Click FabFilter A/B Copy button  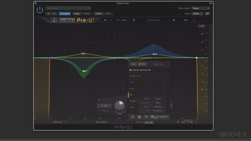[x=124, y=20]
